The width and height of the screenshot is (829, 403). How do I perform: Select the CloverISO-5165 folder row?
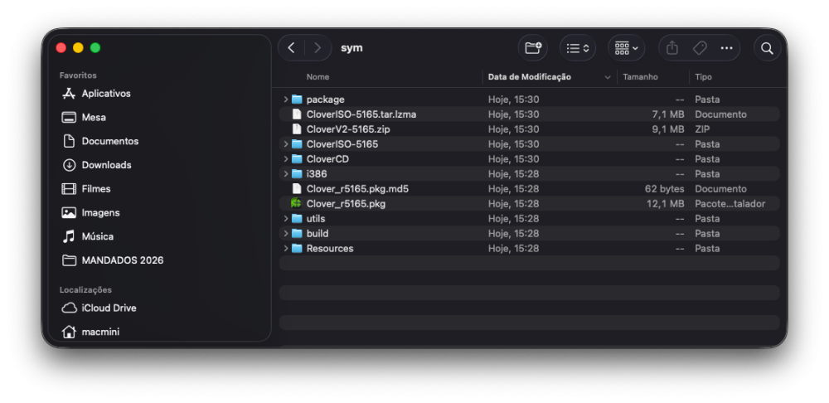[529, 143]
